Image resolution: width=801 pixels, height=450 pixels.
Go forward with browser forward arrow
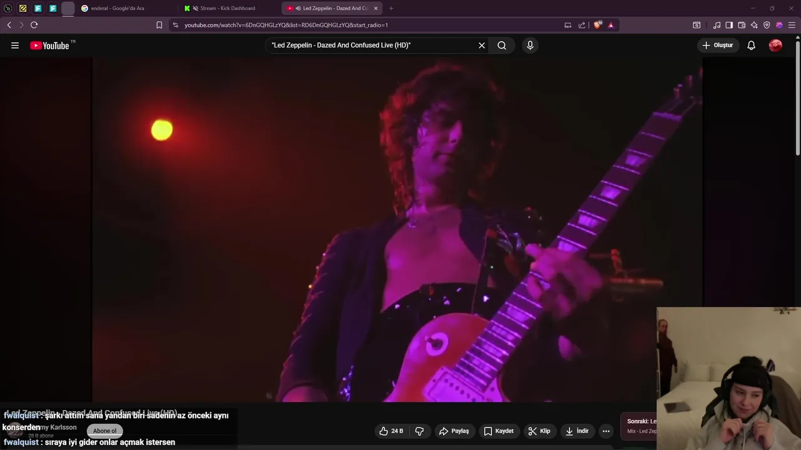pos(21,25)
